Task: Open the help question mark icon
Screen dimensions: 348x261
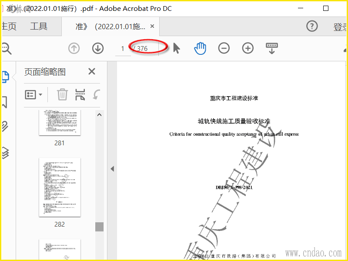Action: coord(312,27)
